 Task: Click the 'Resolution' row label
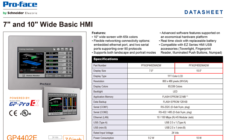point(99,81)
